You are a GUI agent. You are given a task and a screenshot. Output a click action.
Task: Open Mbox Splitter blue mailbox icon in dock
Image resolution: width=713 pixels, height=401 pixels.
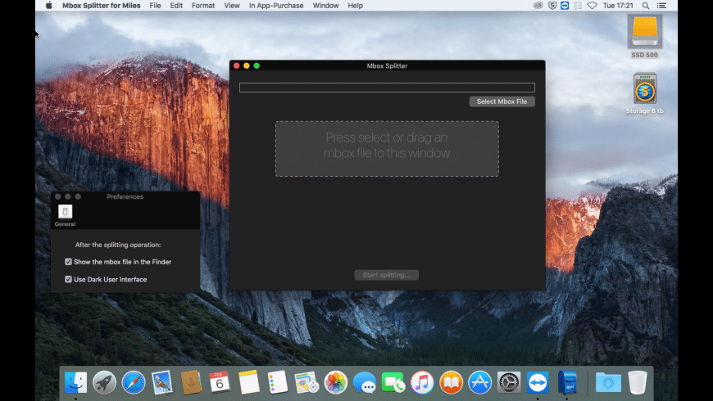(566, 382)
